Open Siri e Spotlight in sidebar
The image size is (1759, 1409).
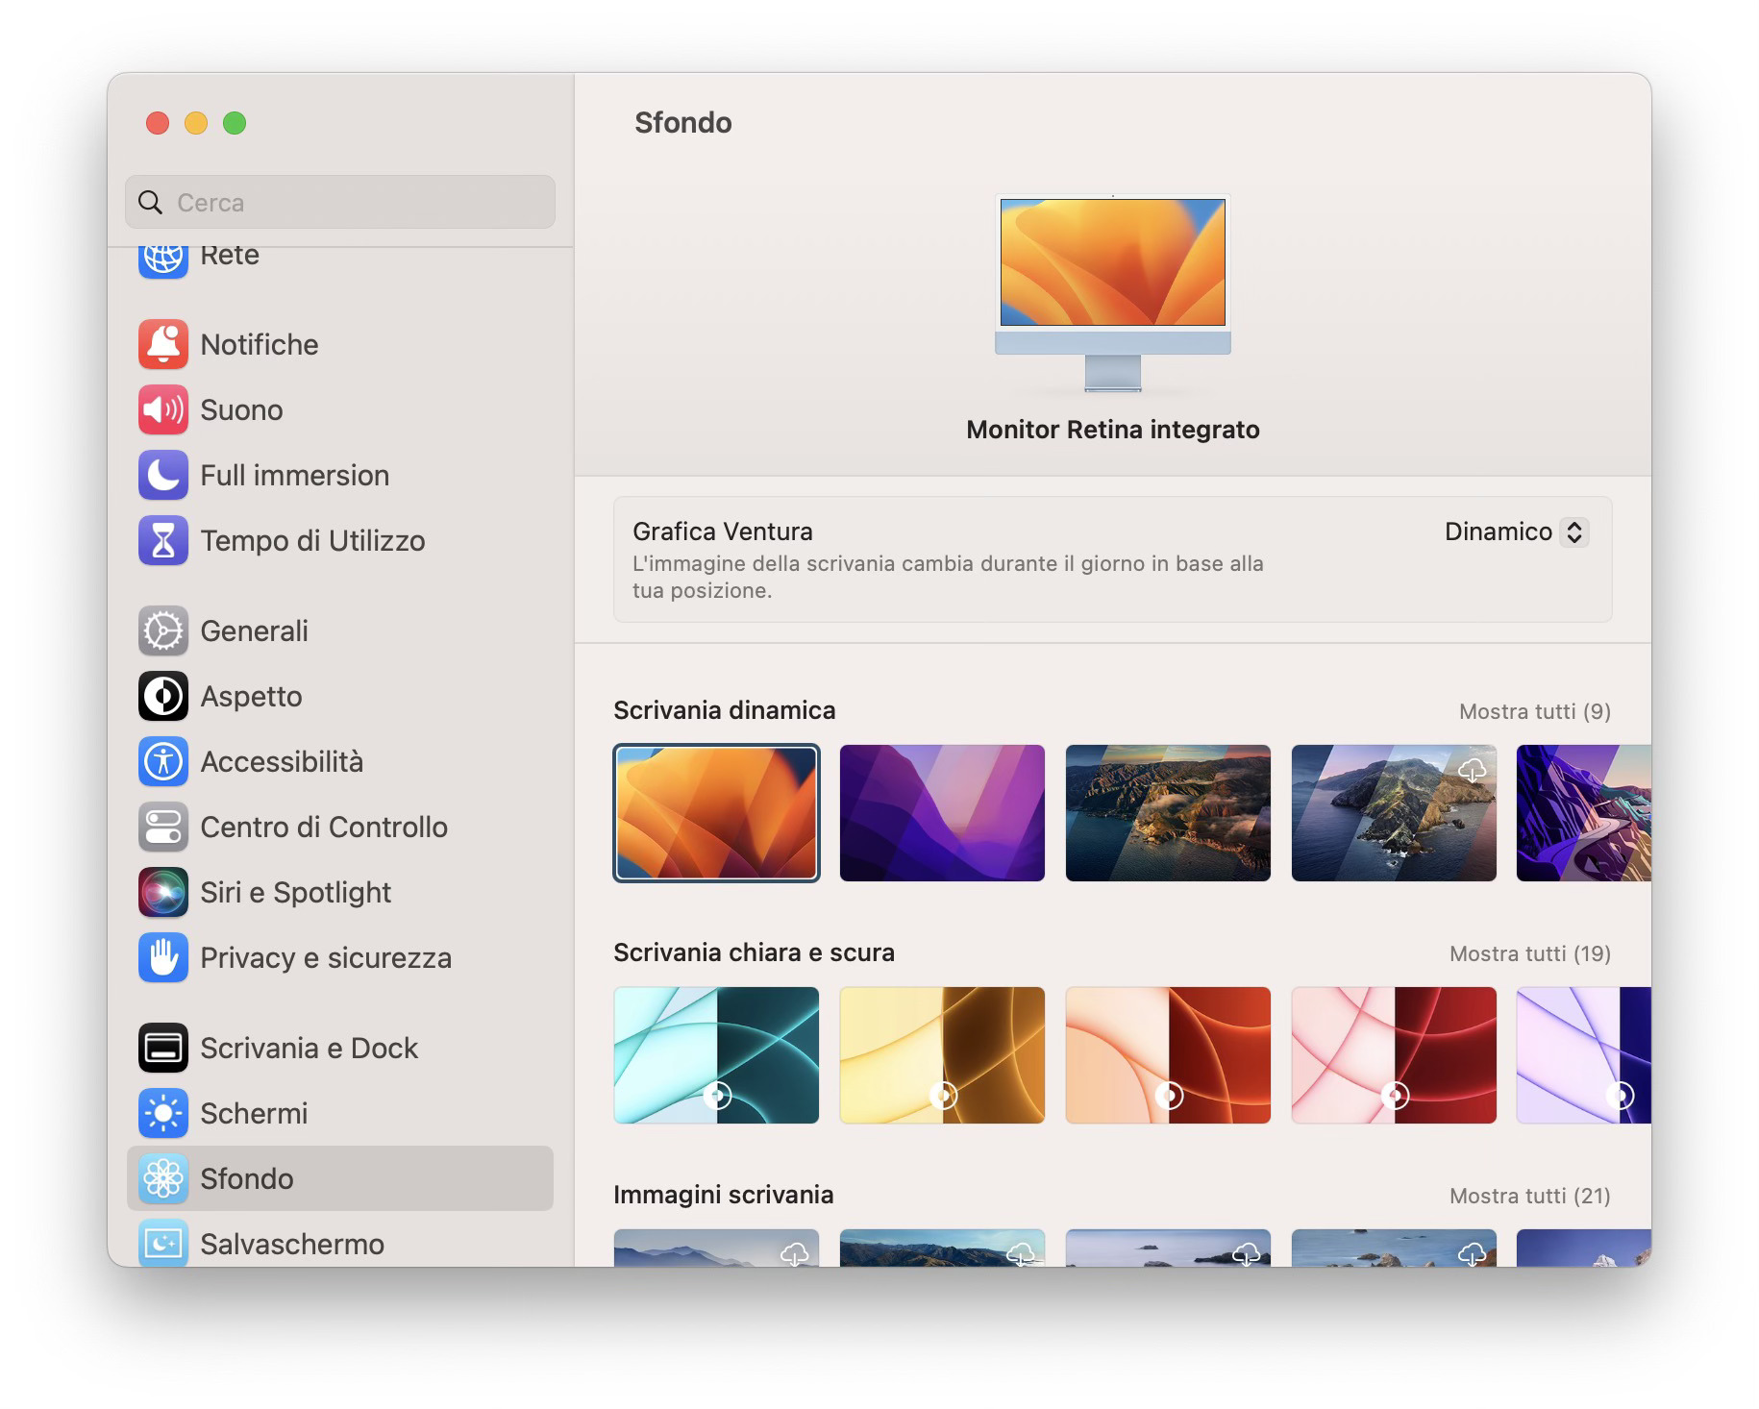[x=340, y=892]
